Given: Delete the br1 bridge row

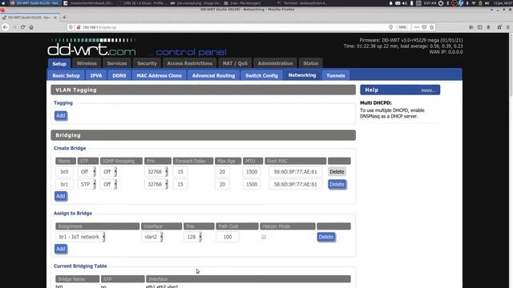Looking at the screenshot, I should 337,185.
